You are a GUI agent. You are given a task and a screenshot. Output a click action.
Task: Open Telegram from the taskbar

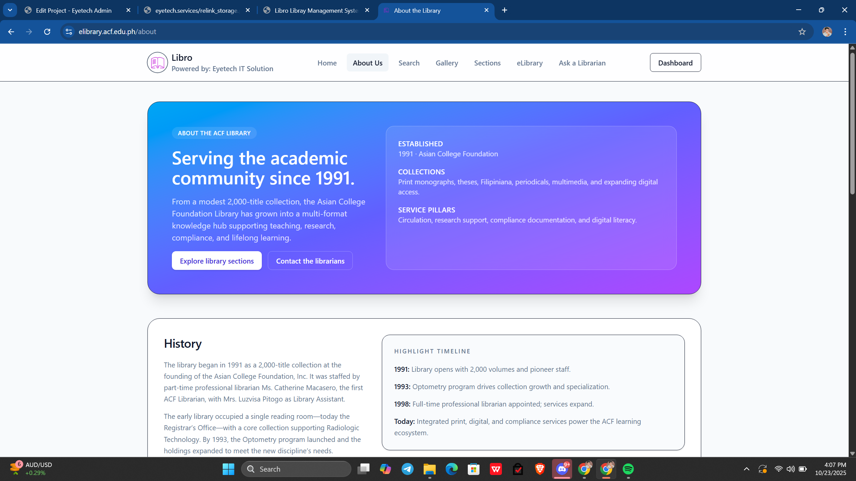click(x=407, y=469)
